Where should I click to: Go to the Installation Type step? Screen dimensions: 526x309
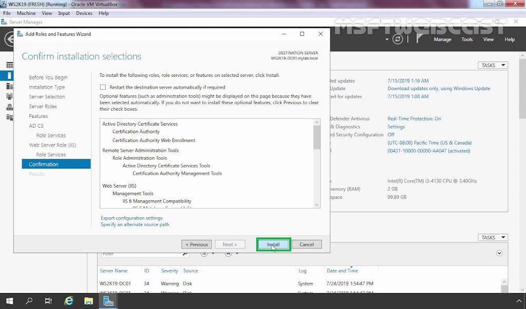coord(47,87)
